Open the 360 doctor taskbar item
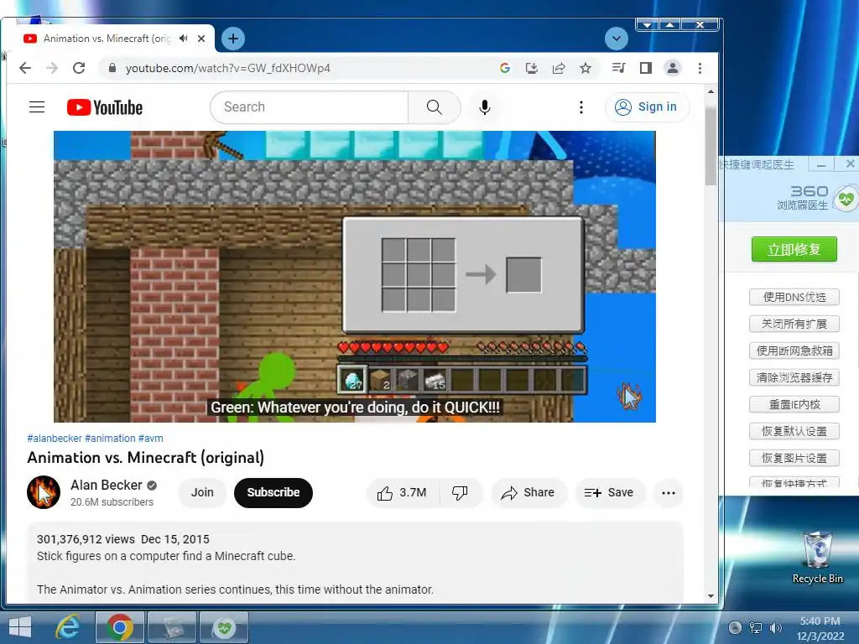Viewport: 859px width, 644px height. pos(224,627)
